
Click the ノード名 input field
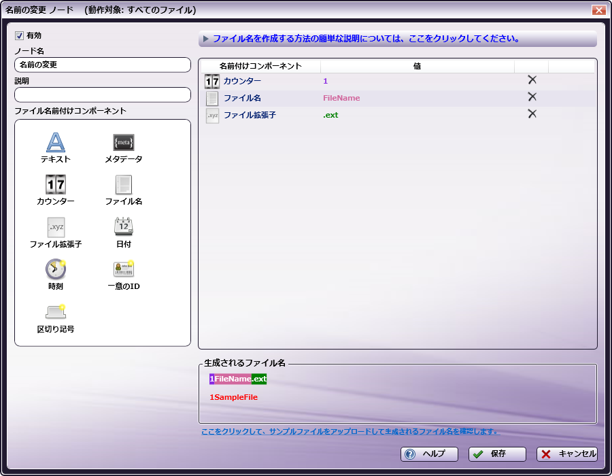(103, 65)
